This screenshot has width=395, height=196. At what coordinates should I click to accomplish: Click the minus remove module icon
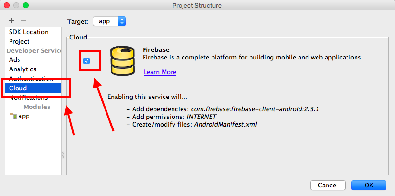click(x=23, y=20)
